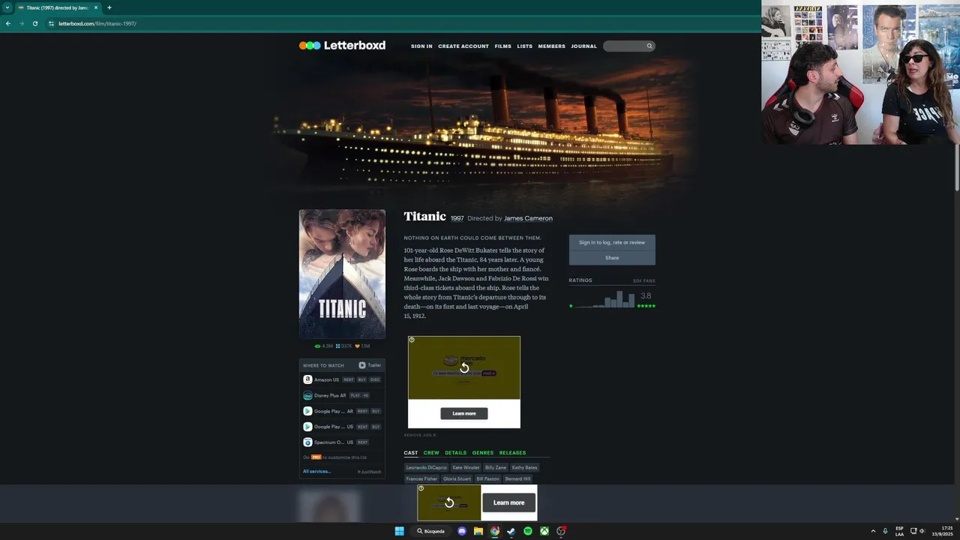Click Learn more in the bottom banner ad
Image resolution: width=960 pixels, height=540 pixels.
coord(509,502)
